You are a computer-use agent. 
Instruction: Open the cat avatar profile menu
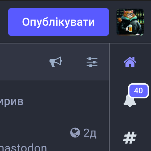click(x=130, y=22)
